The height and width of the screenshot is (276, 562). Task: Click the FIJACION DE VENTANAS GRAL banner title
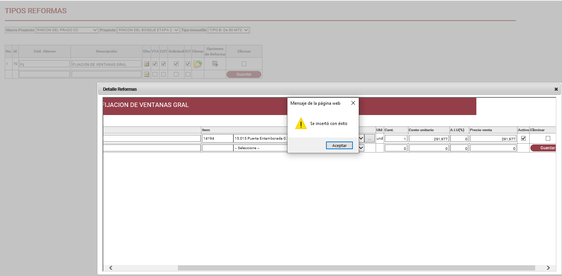tap(146, 105)
